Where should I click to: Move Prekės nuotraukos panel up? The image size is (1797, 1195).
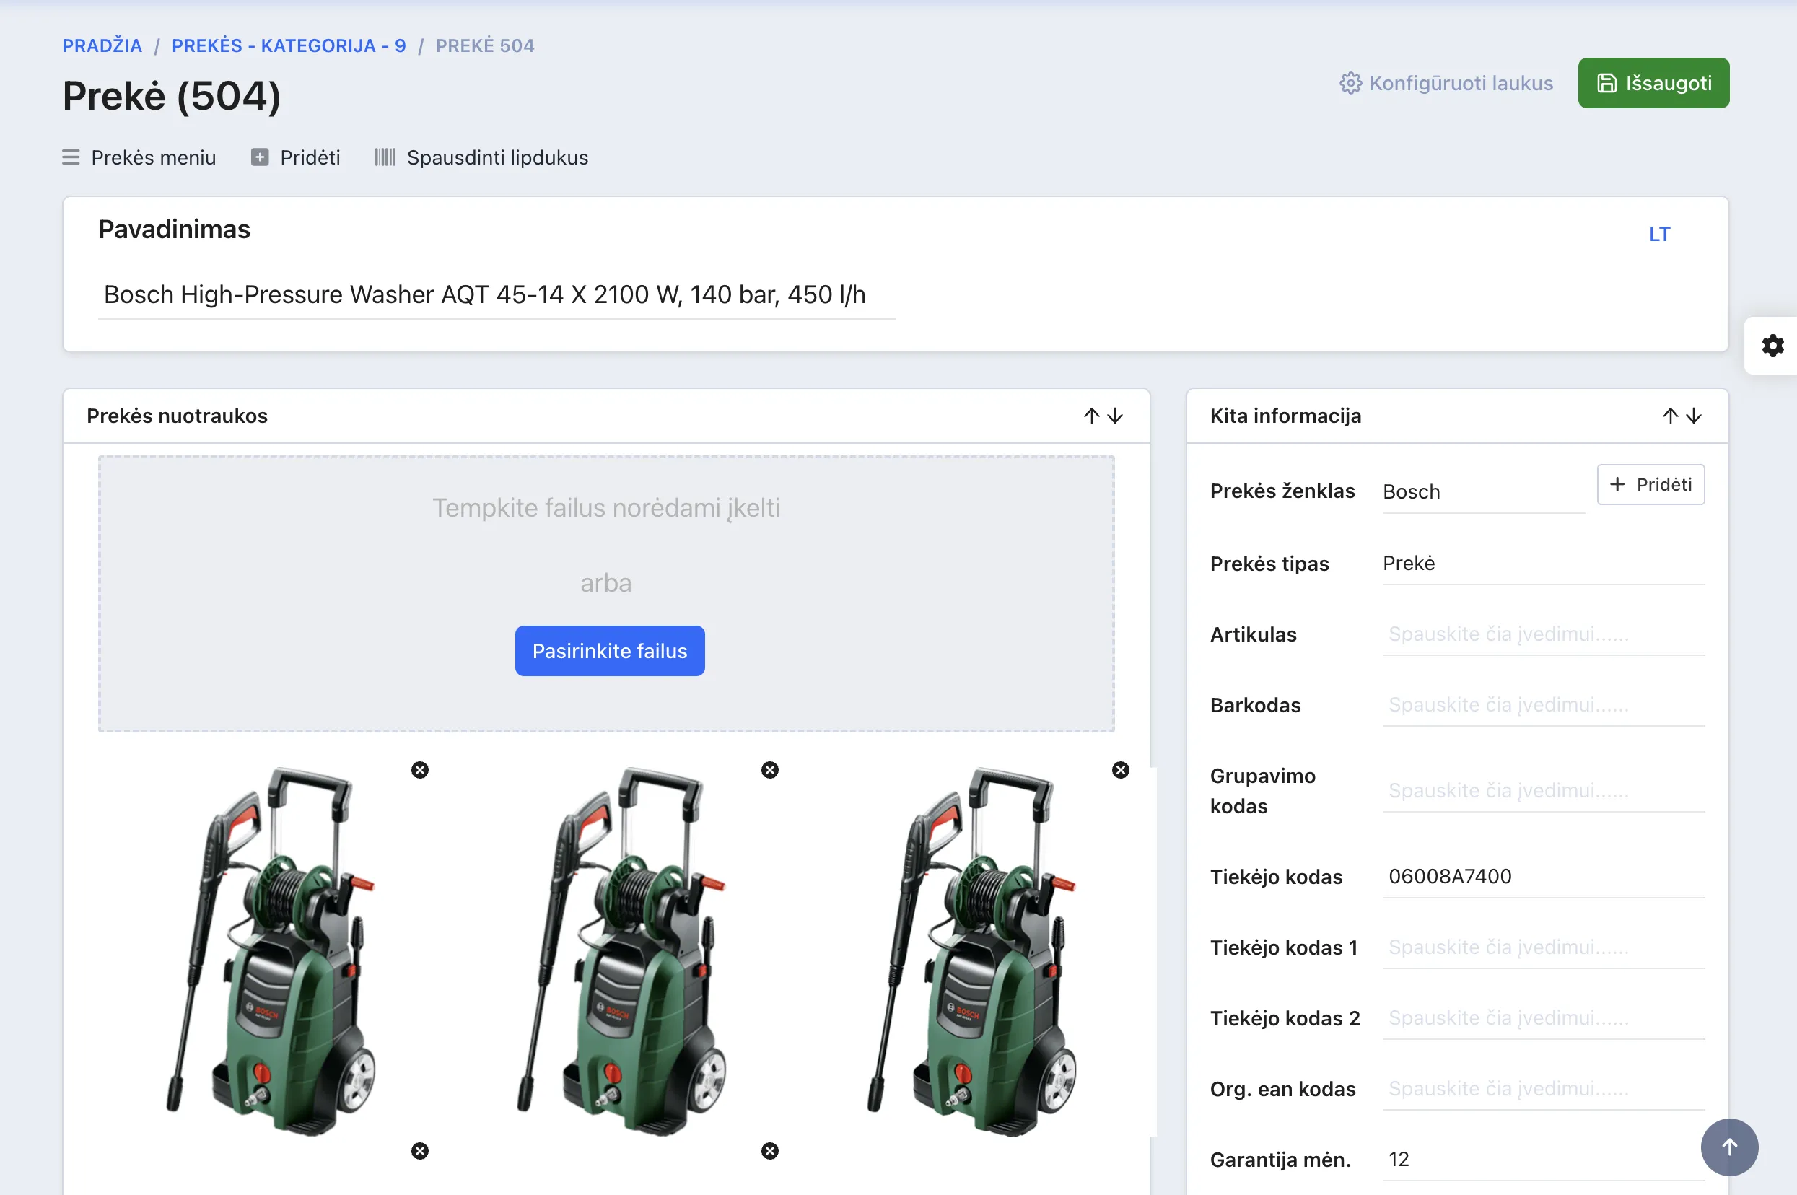click(x=1091, y=416)
